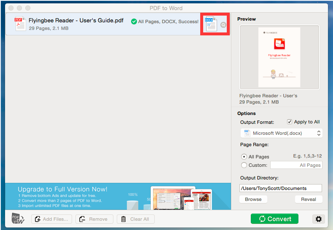Viewport: 333px width, 230px height.
Task: Click the window close button
Action: (11, 8)
